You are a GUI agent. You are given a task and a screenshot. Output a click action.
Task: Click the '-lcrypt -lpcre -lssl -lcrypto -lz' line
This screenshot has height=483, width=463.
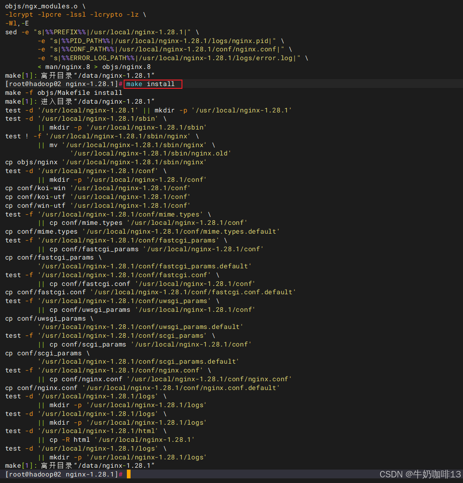click(x=75, y=15)
